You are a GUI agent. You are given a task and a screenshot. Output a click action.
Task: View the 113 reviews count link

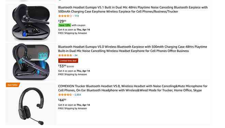(77, 16)
